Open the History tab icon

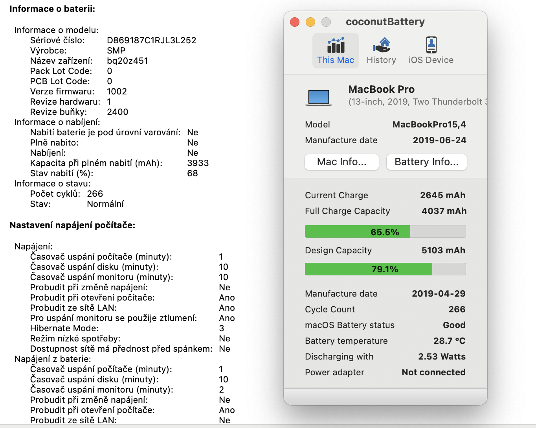tap(381, 45)
